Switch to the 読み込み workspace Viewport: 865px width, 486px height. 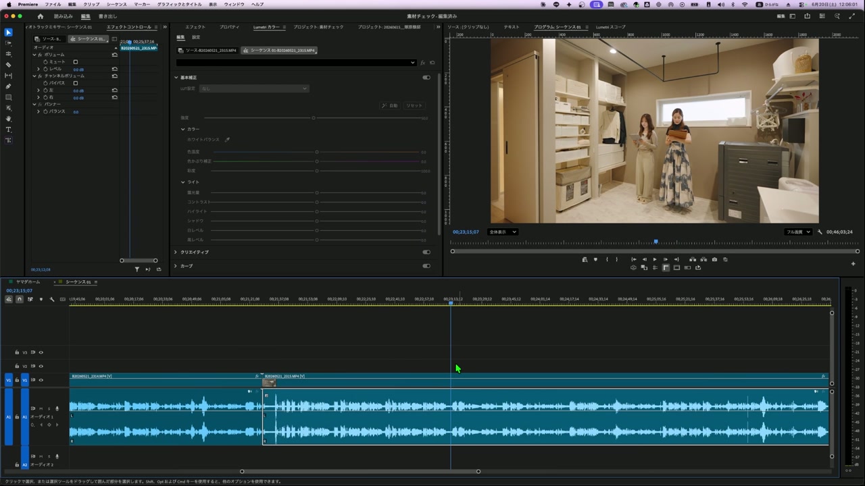click(64, 16)
